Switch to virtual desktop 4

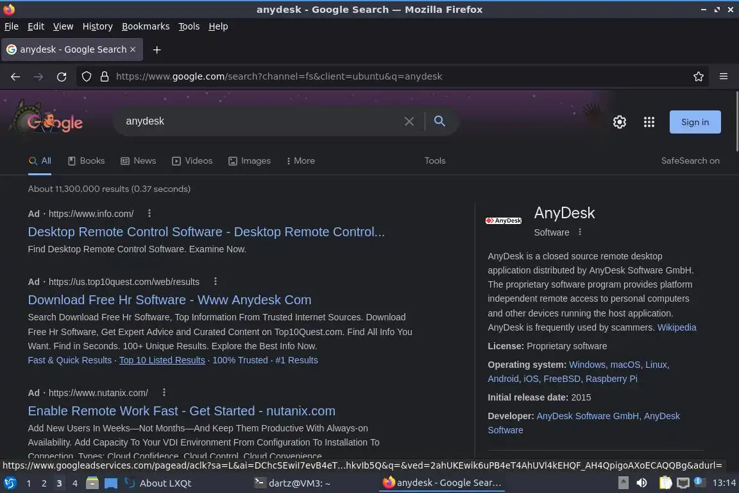coord(74,483)
